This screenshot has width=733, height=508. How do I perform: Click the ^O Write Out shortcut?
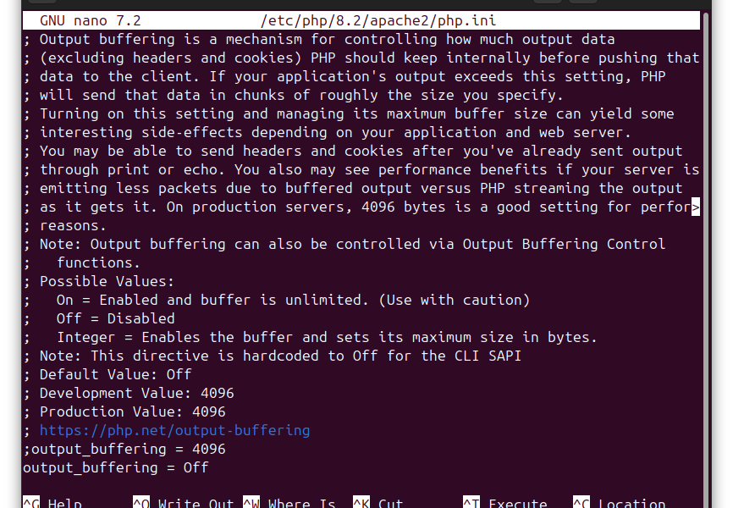183,503
